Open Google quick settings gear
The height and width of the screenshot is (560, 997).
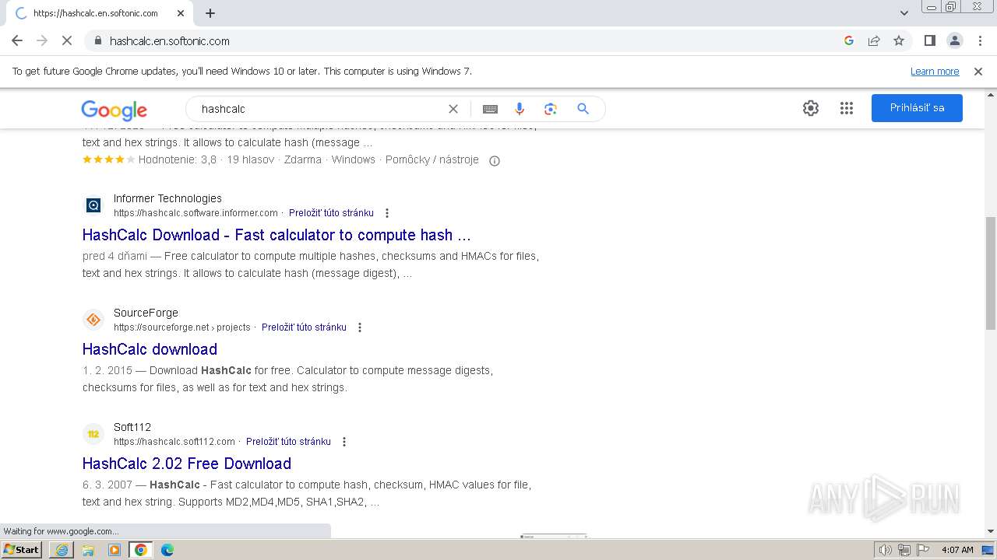click(811, 108)
